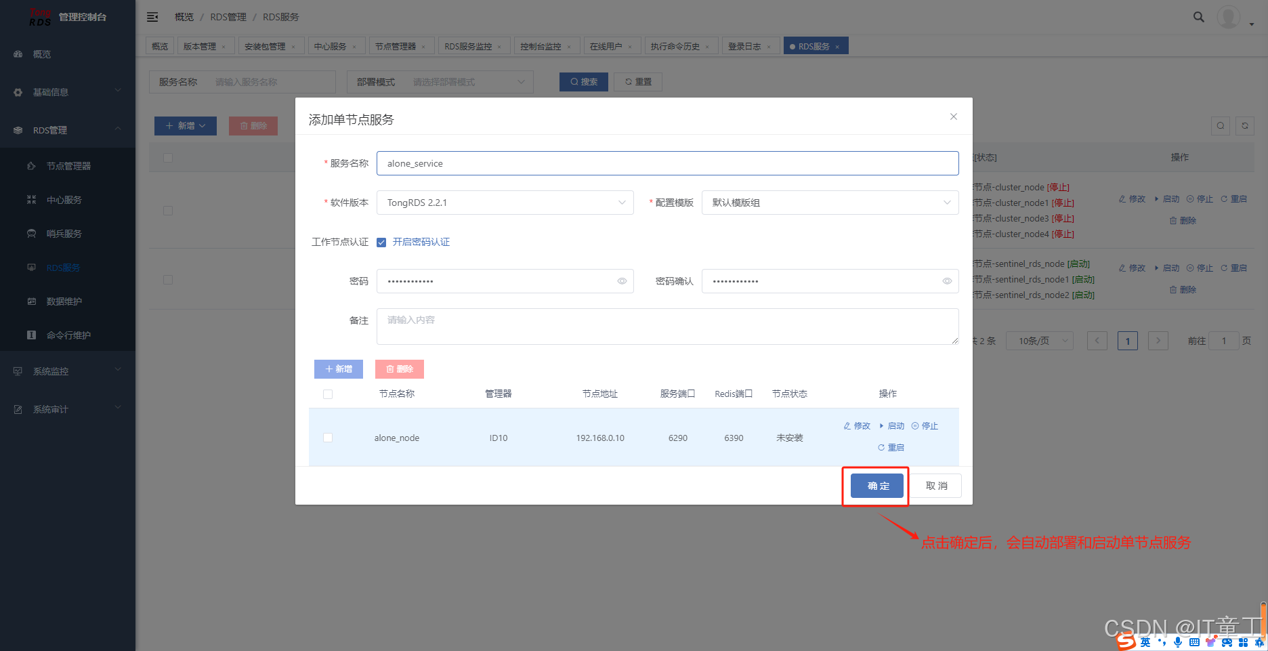Show the 密码 field password text

622,281
